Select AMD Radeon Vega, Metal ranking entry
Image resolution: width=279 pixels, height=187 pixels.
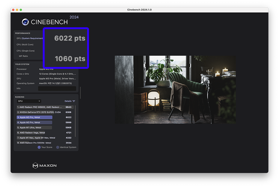coord(45,132)
